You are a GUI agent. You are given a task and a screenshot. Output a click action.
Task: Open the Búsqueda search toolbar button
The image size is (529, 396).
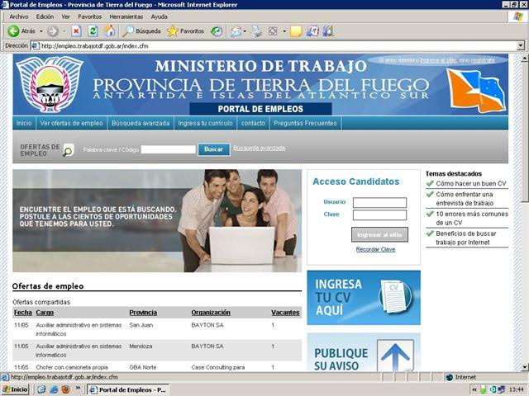pos(141,31)
